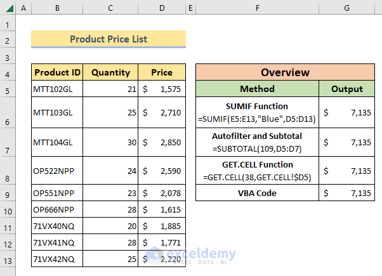The height and width of the screenshot is (276, 382).
Task: Select the column D header
Action: click(x=162, y=8)
